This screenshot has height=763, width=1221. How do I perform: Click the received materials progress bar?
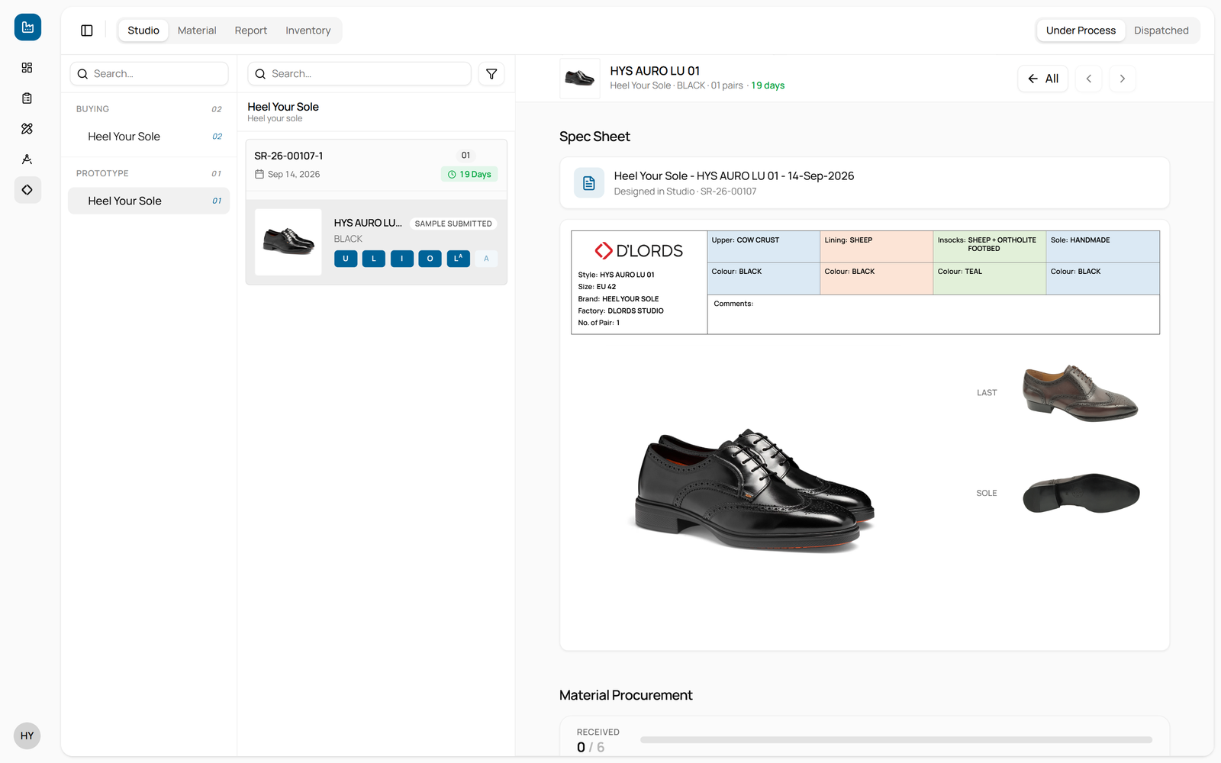tap(896, 739)
